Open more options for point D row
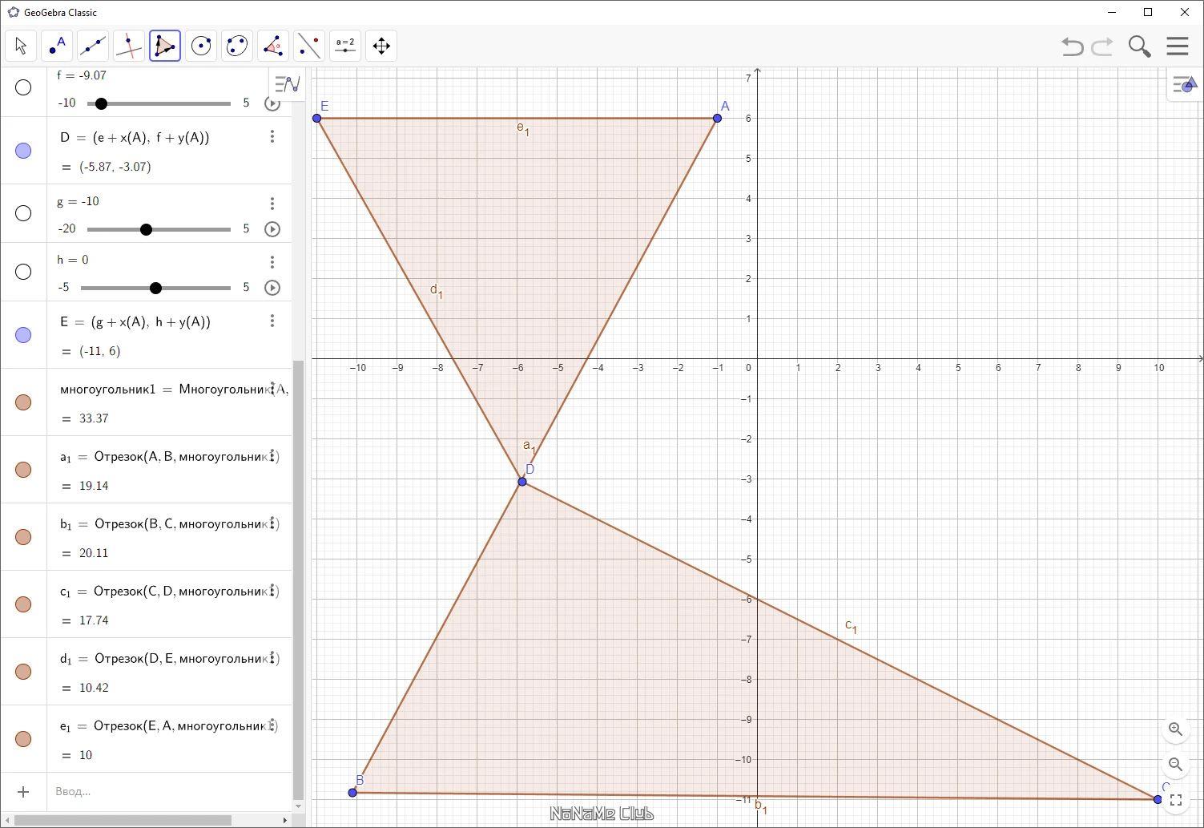 click(272, 136)
